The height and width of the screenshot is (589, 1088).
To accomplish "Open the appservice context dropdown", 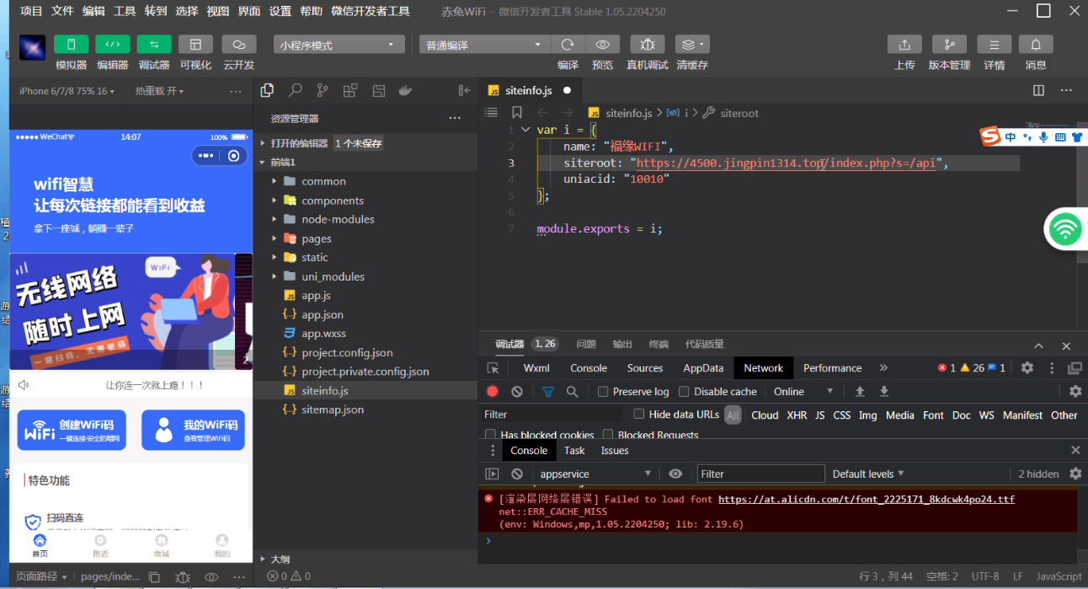I will tap(594, 474).
